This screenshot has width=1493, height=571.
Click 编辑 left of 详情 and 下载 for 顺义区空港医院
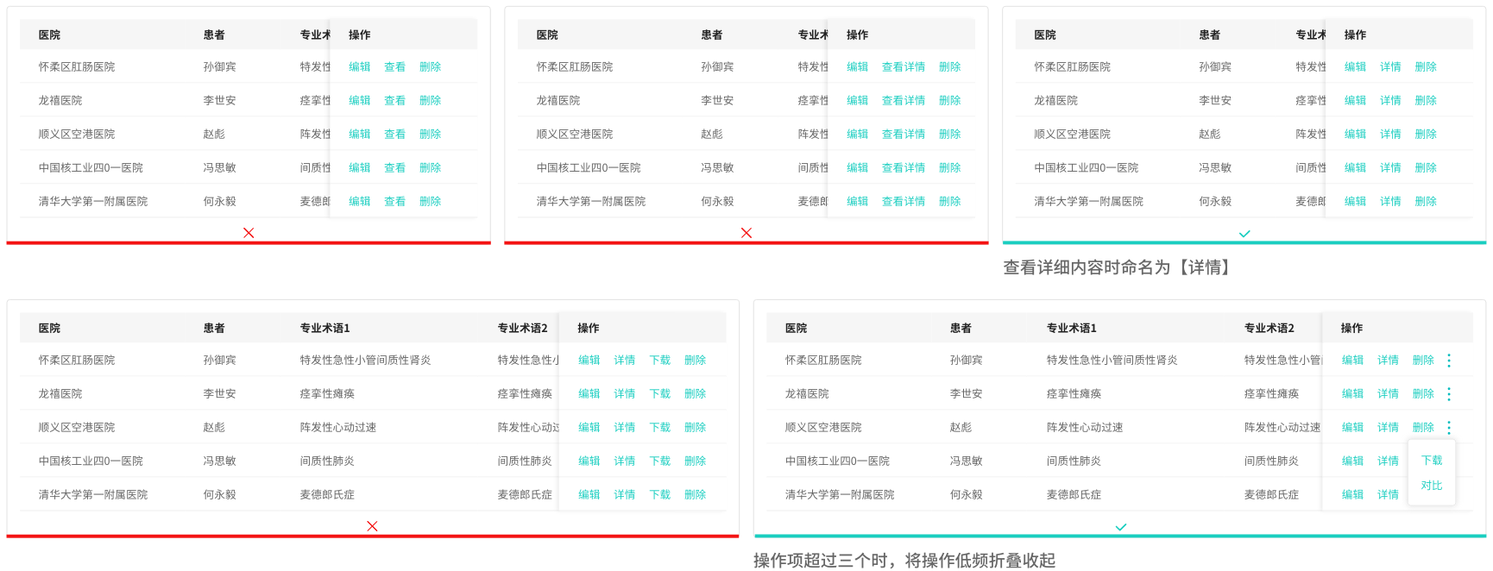click(589, 427)
